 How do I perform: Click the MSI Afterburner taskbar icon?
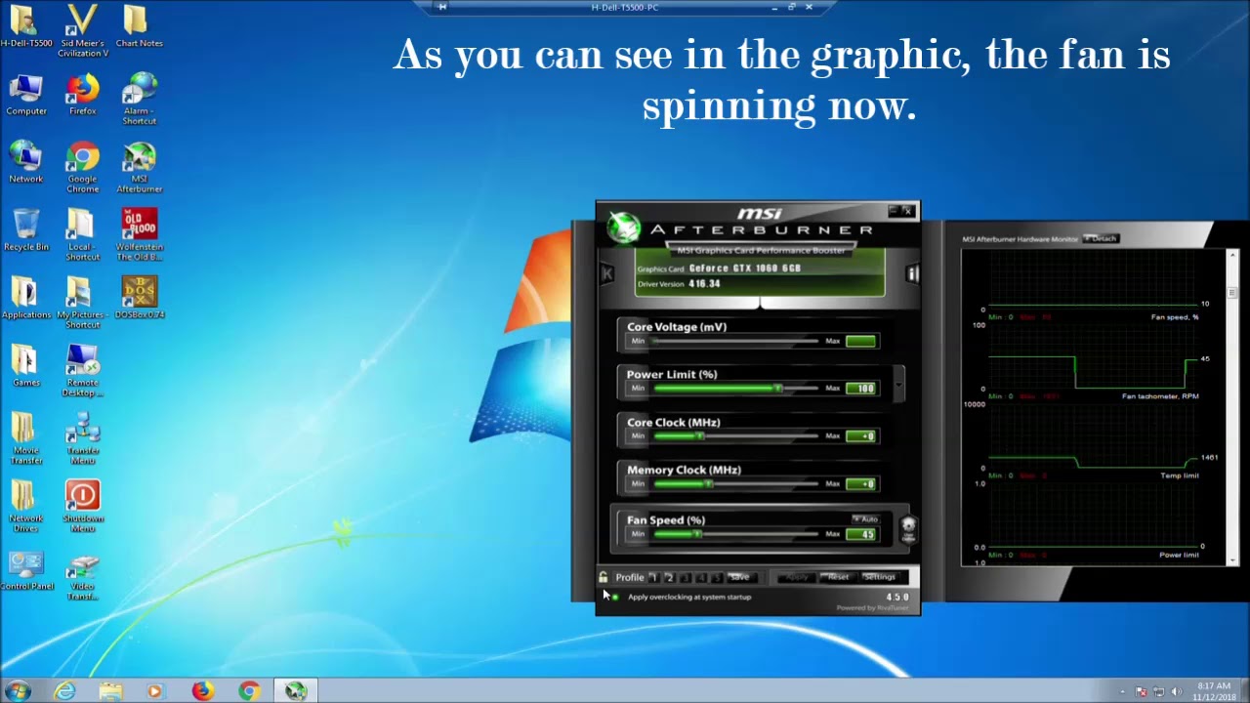coord(296,691)
